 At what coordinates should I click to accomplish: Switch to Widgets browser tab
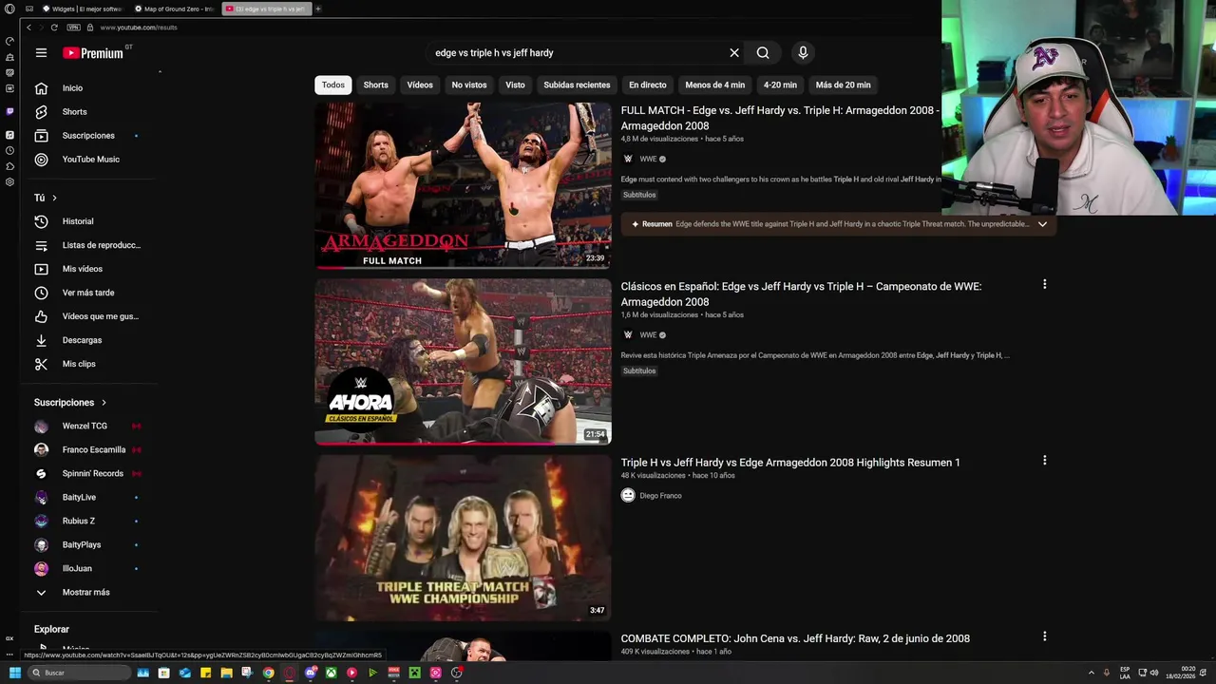point(82,9)
